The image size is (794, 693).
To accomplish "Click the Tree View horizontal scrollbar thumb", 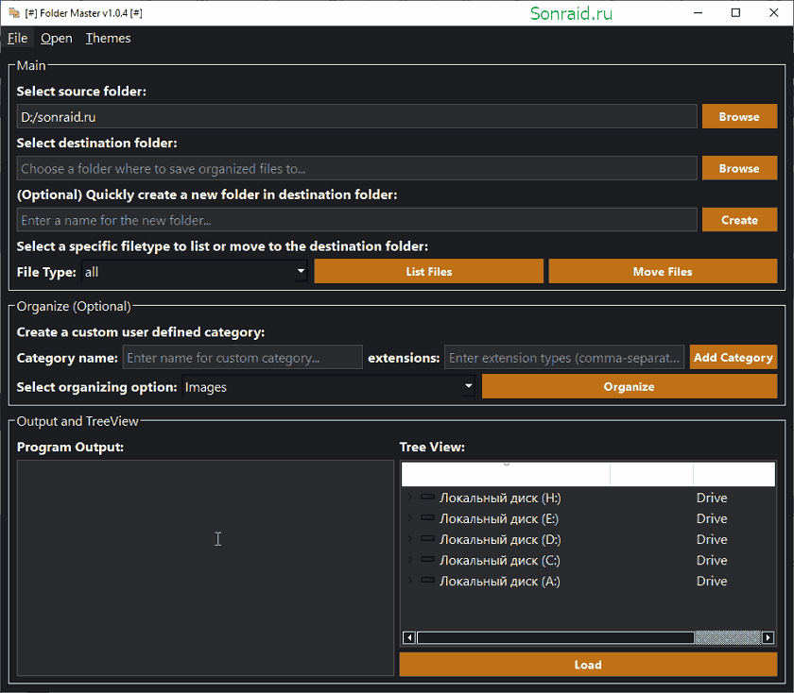I will 556,637.
